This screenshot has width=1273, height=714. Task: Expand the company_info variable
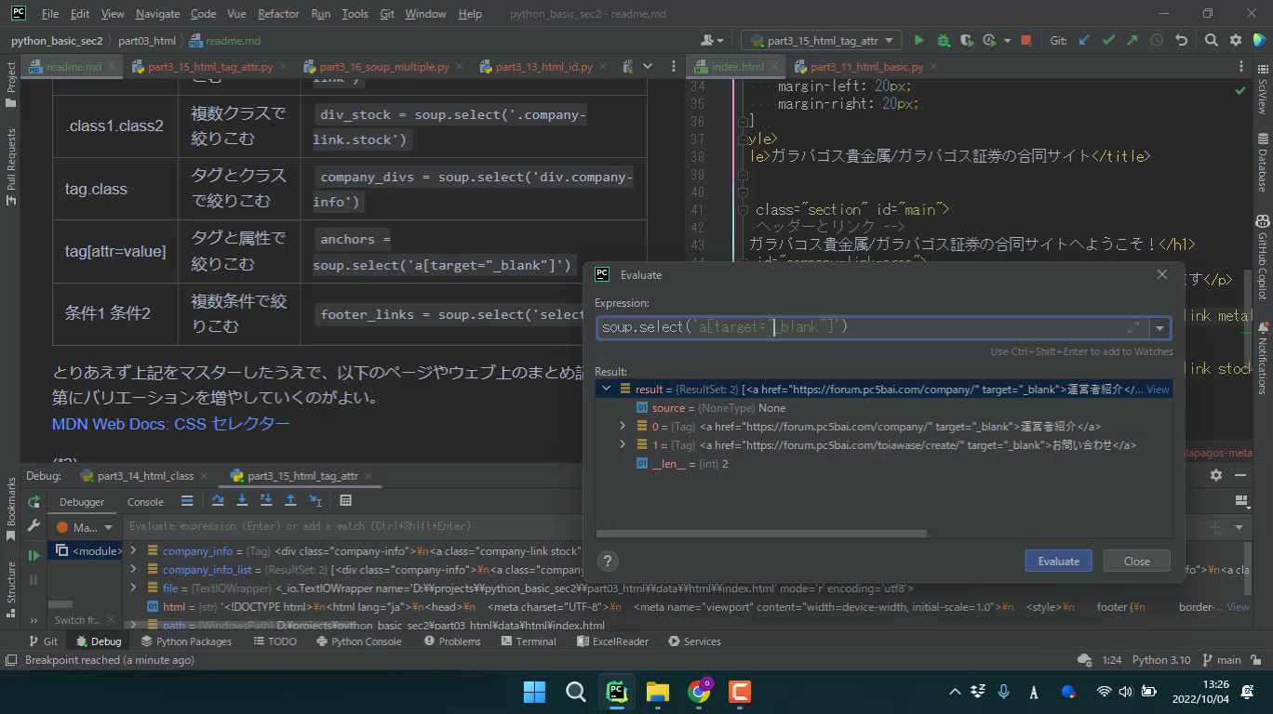pyautogui.click(x=134, y=551)
